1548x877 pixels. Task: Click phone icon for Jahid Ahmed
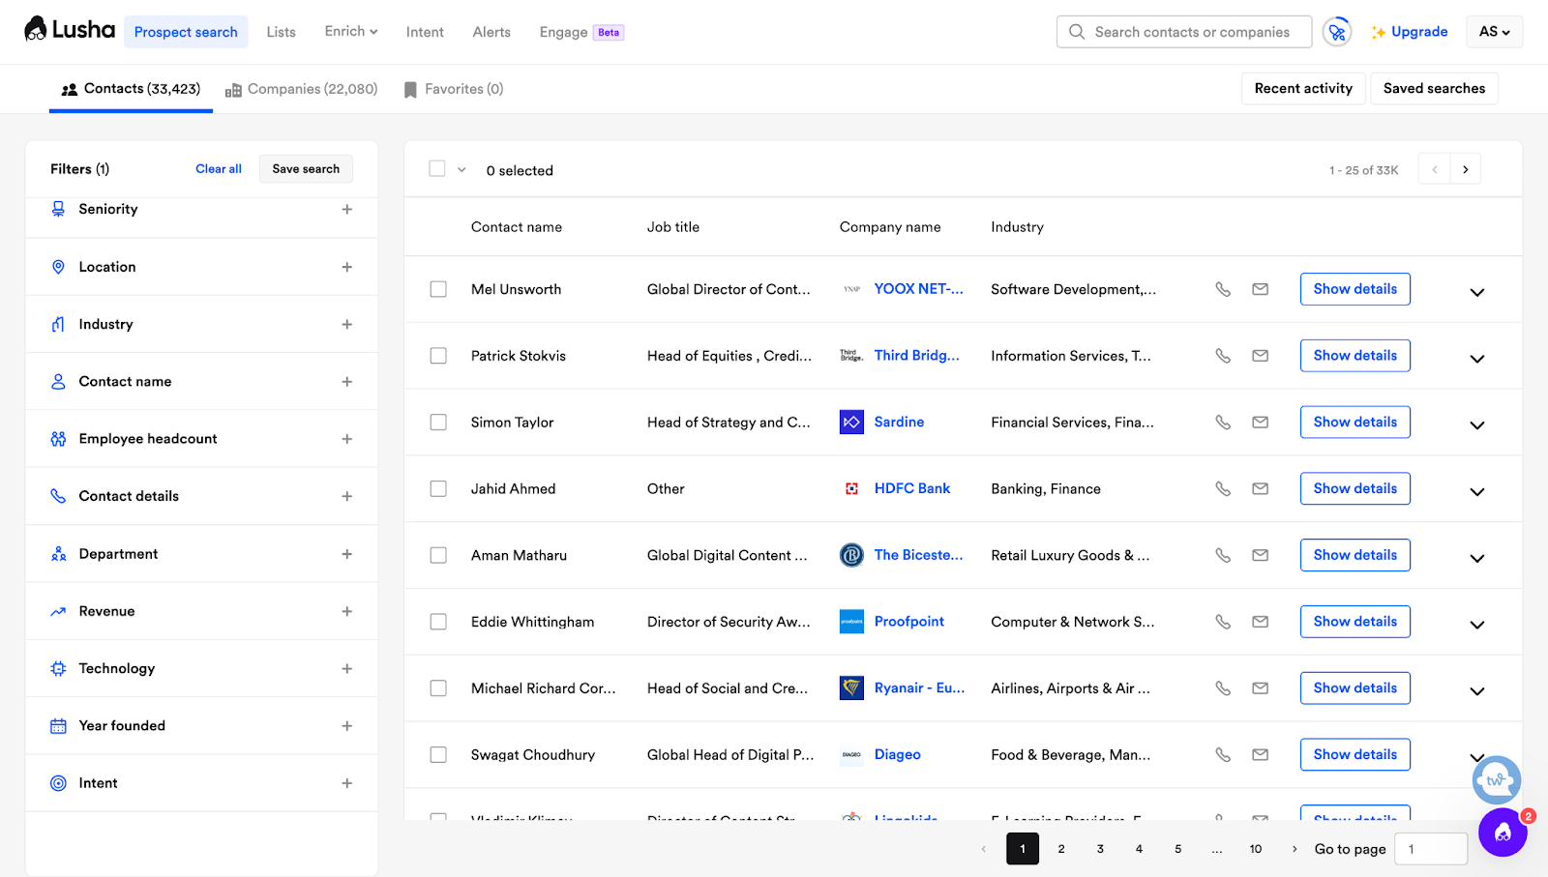1223,489
